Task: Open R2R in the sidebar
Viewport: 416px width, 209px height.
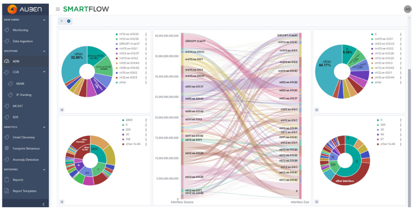Action: [x=16, y=117]
